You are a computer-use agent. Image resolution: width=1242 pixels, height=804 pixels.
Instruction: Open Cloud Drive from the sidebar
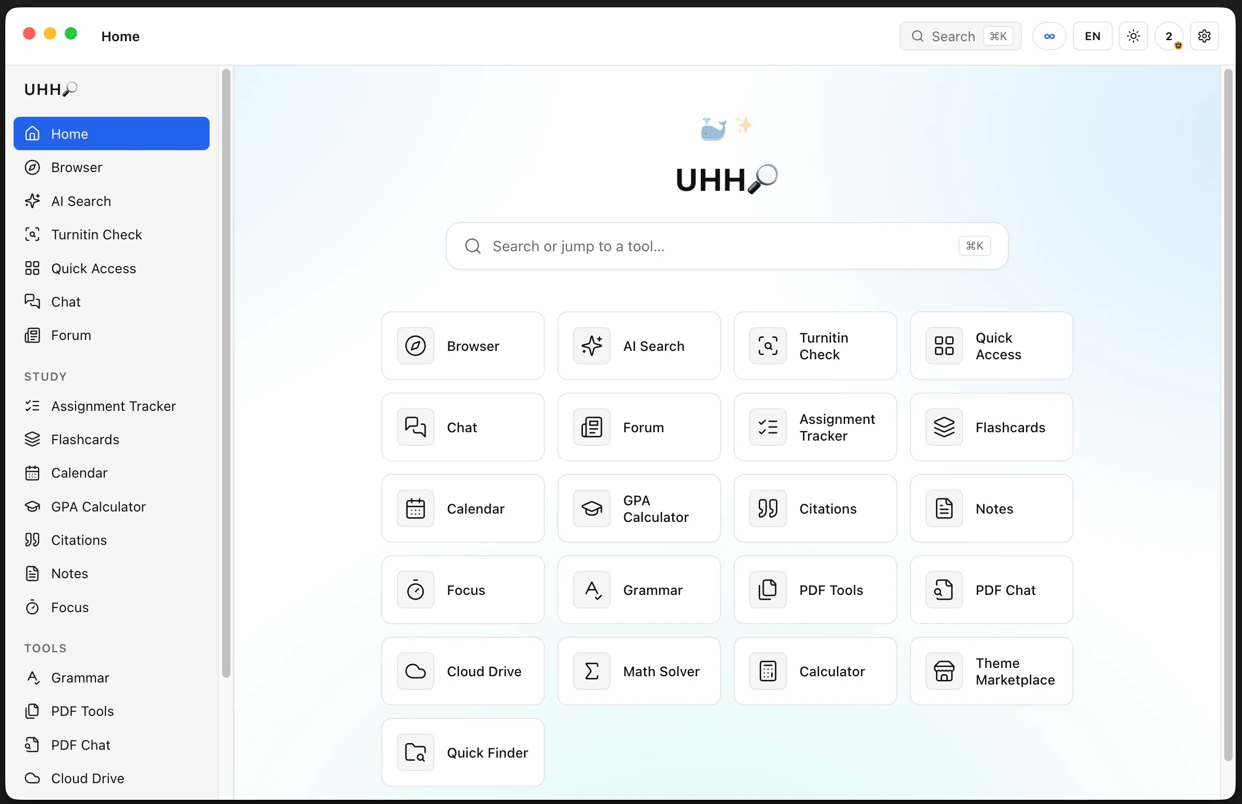112,778
